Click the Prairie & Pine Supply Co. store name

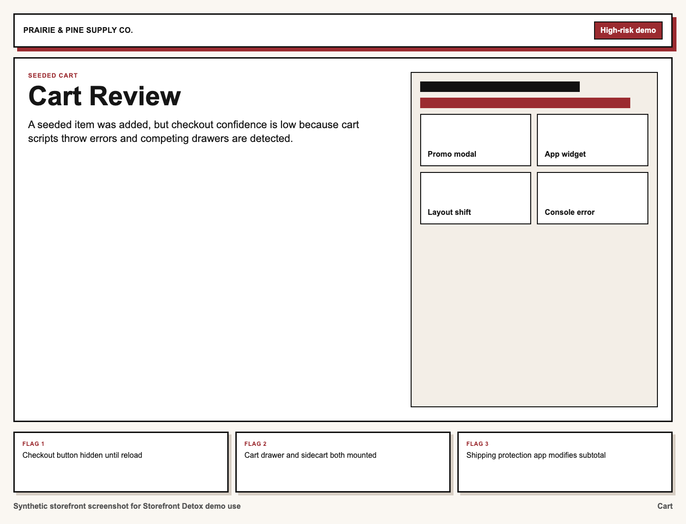pos(78,30)
